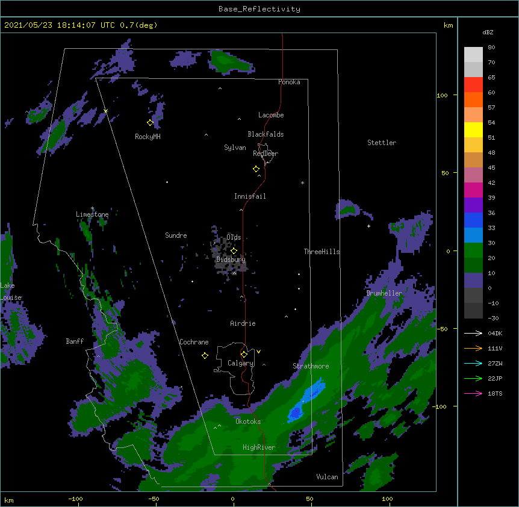The width and height of the screenshot is (519, 507).
Task: Pick the blue 33-36 dBZ color swatch
Action: point(473,220)
